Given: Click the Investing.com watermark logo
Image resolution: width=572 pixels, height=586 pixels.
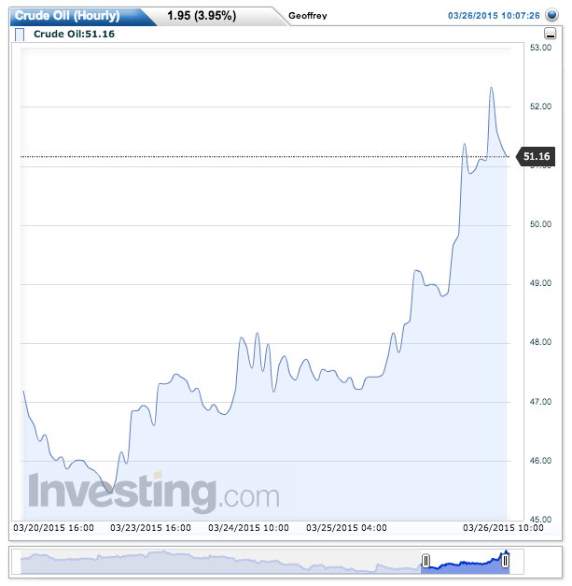Looking at the screenshot, I should [154, 492].
